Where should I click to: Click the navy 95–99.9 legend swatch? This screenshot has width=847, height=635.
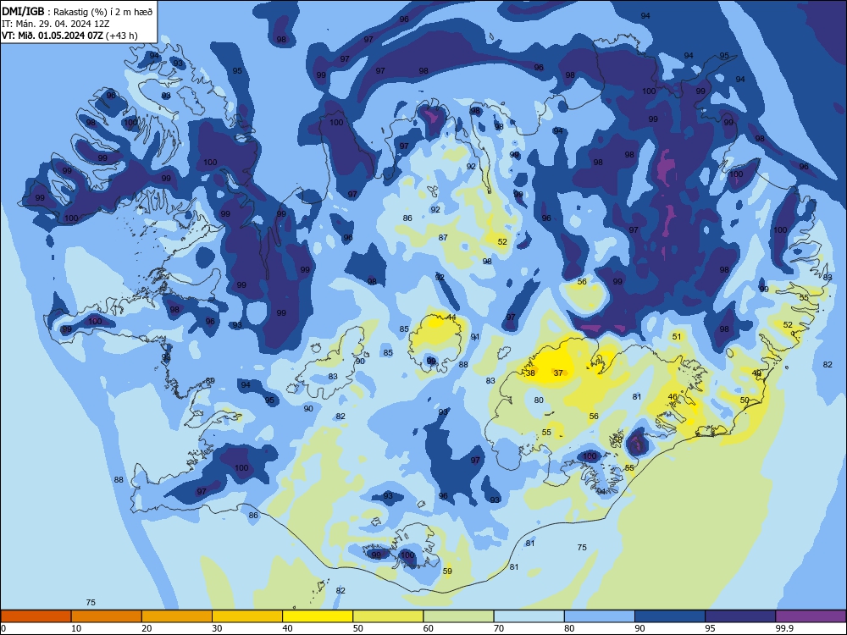[740, 616]
